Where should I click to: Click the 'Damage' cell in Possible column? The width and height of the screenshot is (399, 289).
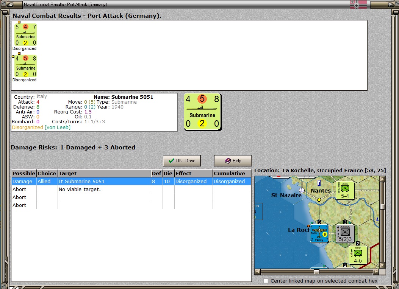pos(24,181)
